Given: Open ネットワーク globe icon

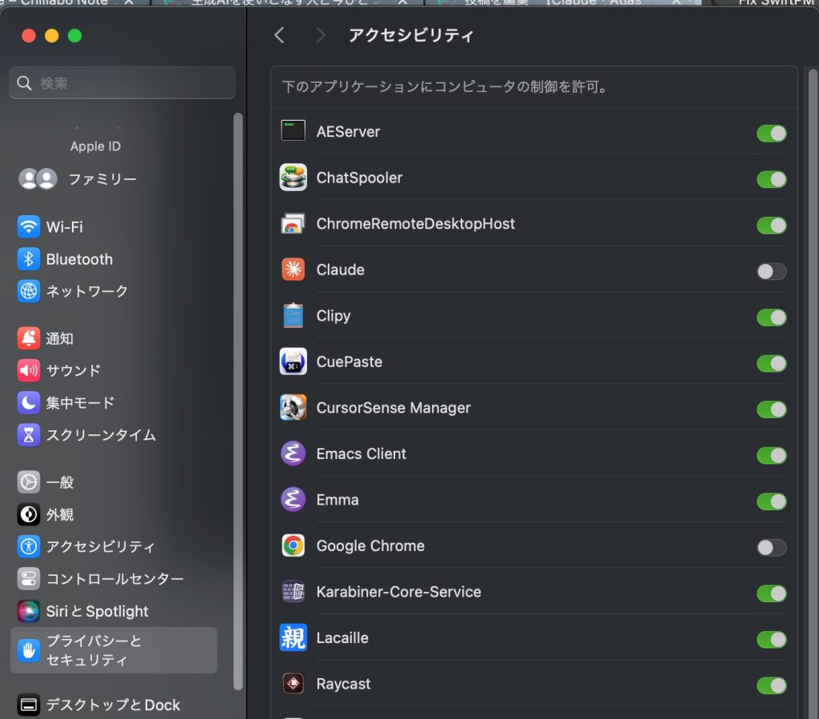Looking at the screenshot, I should pos(29,291).
